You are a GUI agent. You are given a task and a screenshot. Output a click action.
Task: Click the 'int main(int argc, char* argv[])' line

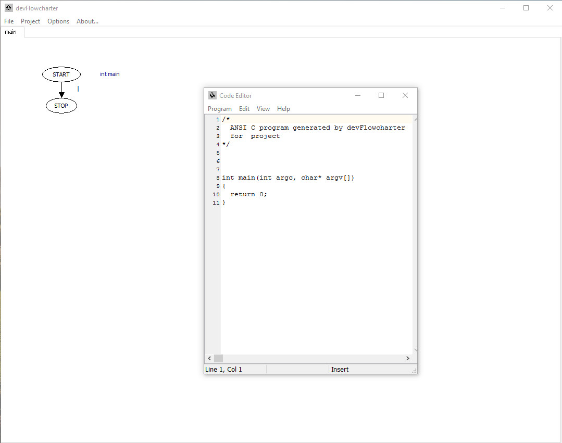(x=288, y=178)
